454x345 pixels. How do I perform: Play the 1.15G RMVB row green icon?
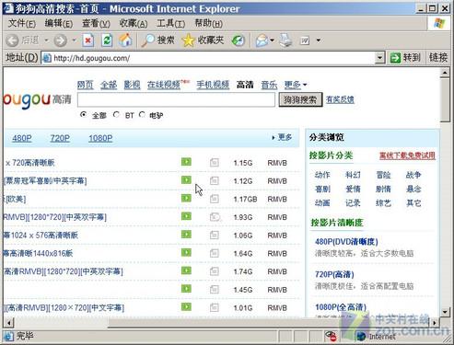[x=186, y=162]
